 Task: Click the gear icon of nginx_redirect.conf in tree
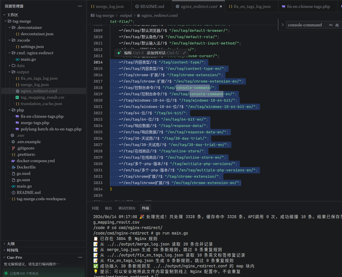coord(17,91)
